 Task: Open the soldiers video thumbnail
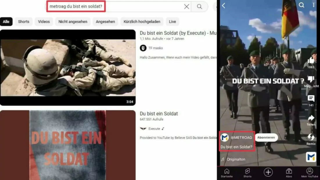pos(68,68)
